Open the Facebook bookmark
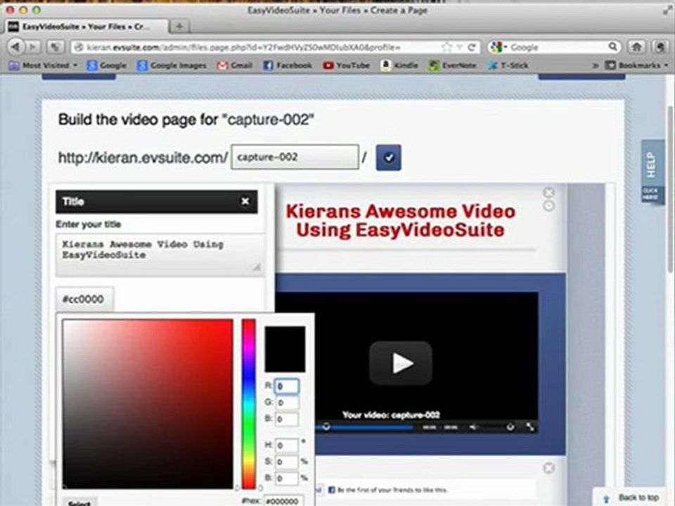The height and width of the screenshot is (506, 675). pyautogui.click(x=287, y=65)
